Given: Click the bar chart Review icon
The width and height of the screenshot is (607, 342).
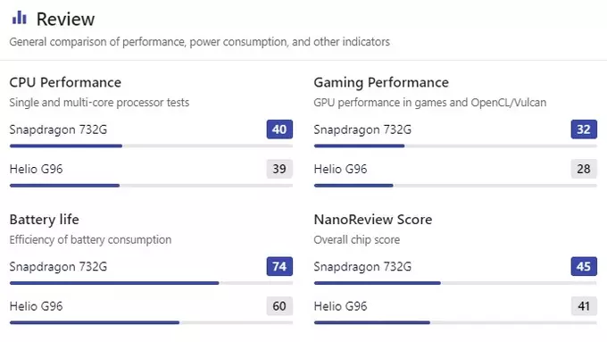Looking at the screenshot, I should pyautogui.click(x=20, y=18).
